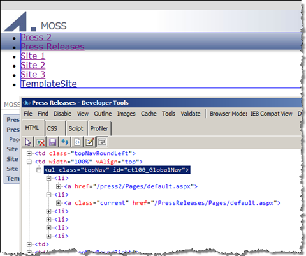Click the MOSS site title text
The width and height of the screenshot is (306, 256).
[x=54, y=26]
